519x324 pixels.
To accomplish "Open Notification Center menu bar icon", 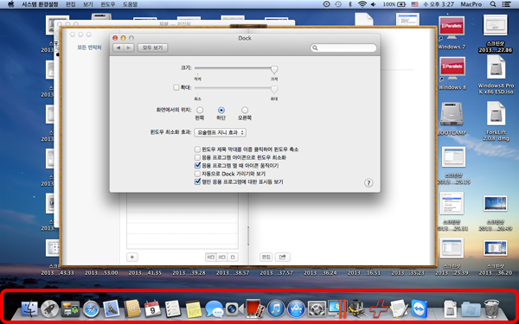I will (506, 4).
